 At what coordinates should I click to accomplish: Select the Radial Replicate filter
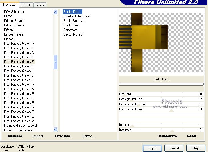click(74, 21)
